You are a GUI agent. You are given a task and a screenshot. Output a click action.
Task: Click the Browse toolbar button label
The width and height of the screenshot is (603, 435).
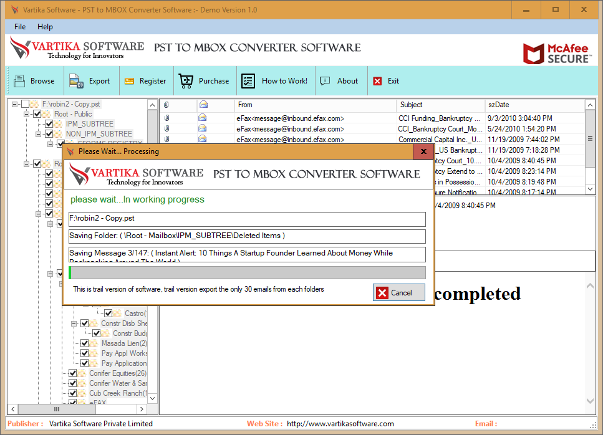coord(42,81)
